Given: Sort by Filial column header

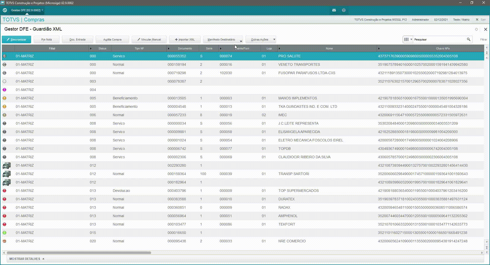Looking at the screenshot, I should [52, 48].
